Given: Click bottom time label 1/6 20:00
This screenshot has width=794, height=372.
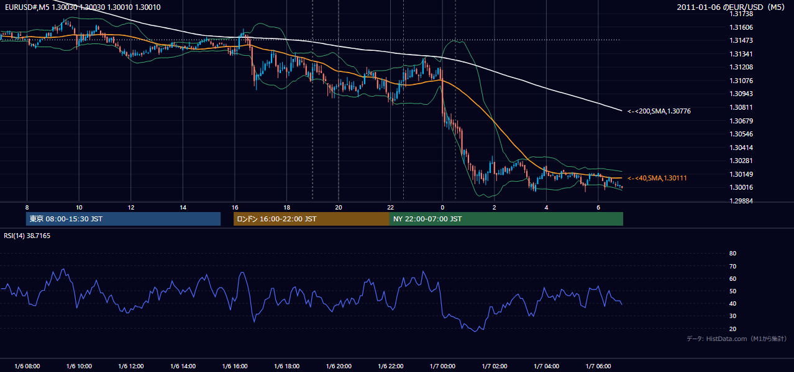Looking at the screenshot, I should (x=338, y=366).
